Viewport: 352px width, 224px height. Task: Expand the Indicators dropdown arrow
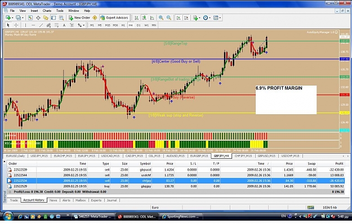pyautogui.click(x=199, y=17)
